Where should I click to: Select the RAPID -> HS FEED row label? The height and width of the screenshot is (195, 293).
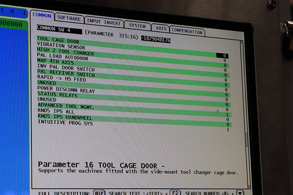[x=62, y=78]
